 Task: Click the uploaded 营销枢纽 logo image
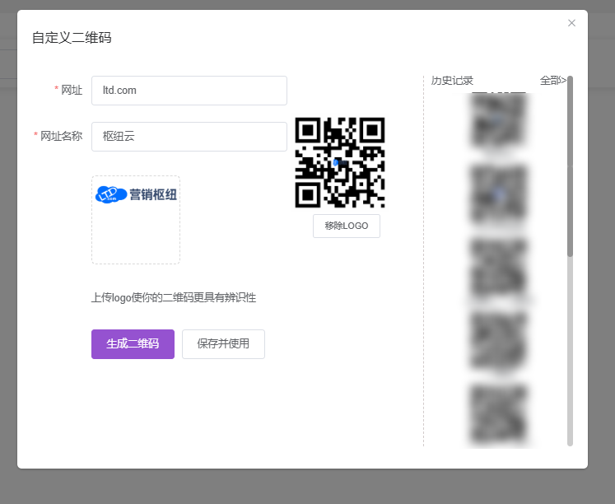point(136,194)
